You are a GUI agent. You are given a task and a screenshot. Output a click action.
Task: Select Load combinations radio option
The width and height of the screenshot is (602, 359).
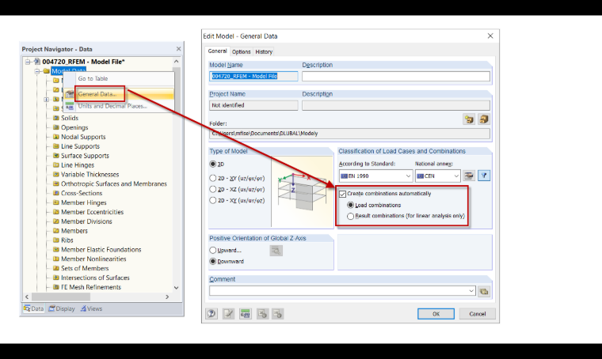[350, 206]
